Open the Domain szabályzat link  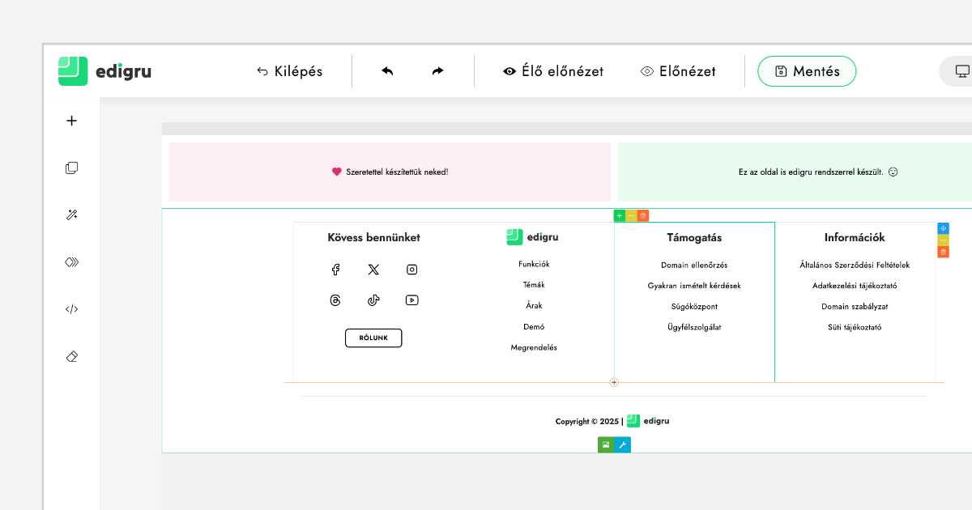(855, 307)
